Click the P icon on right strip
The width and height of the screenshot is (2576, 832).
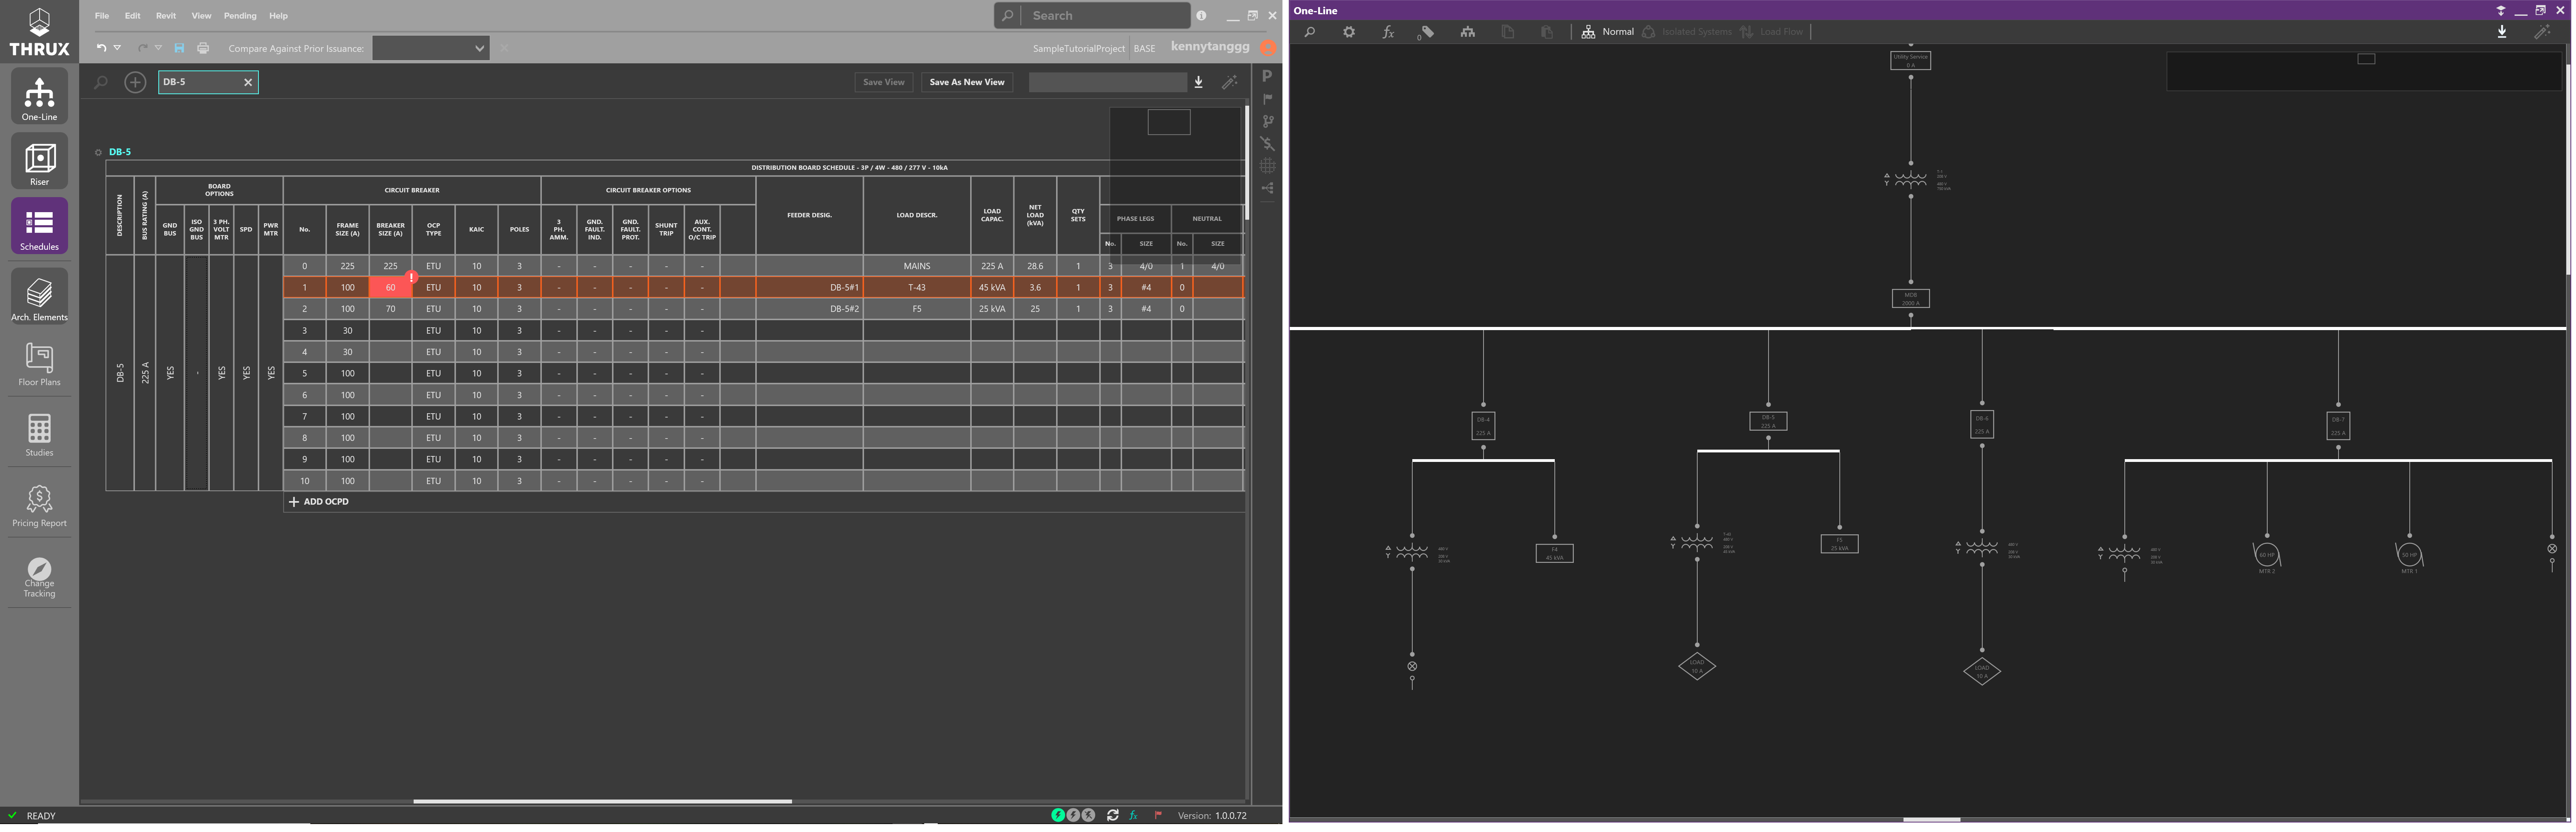[x=1267, y=76]
